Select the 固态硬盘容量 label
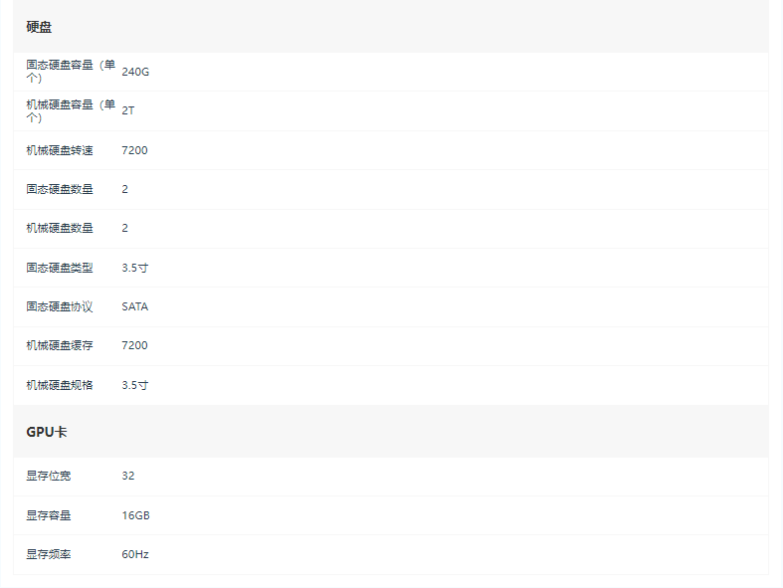783x588 pixels. (x=71, y=72)
